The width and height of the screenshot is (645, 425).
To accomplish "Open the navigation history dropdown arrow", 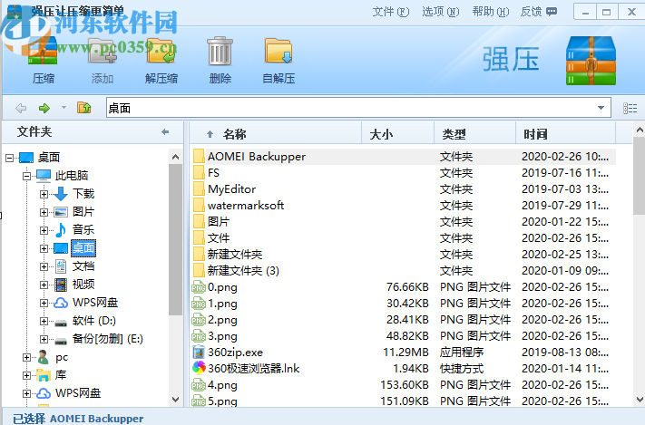I will [x=64, y=108].
